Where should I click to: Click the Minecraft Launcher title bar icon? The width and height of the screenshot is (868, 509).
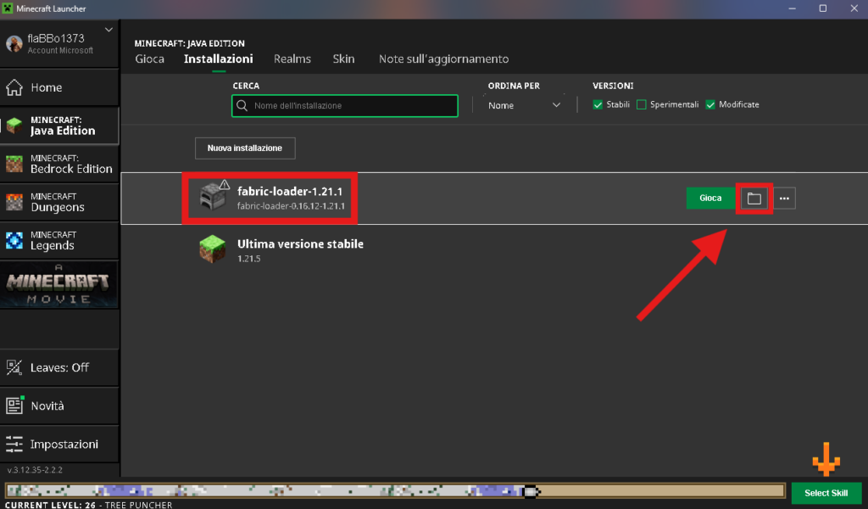[x=8, y=8]
